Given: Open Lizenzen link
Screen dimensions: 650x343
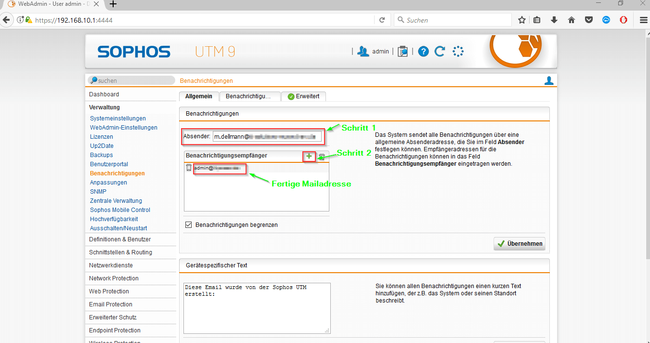Looking at the screenshot, I should pos(102,137).
